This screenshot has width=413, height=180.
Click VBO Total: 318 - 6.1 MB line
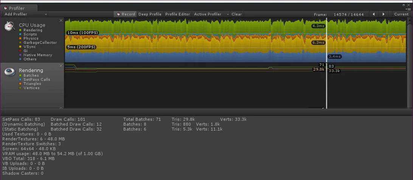28,158
